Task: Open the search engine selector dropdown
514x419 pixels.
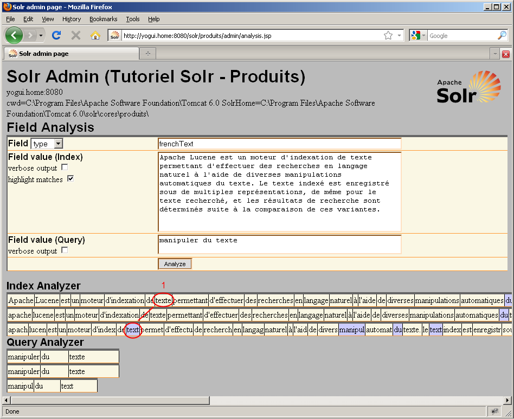Action: click(417, 35)
